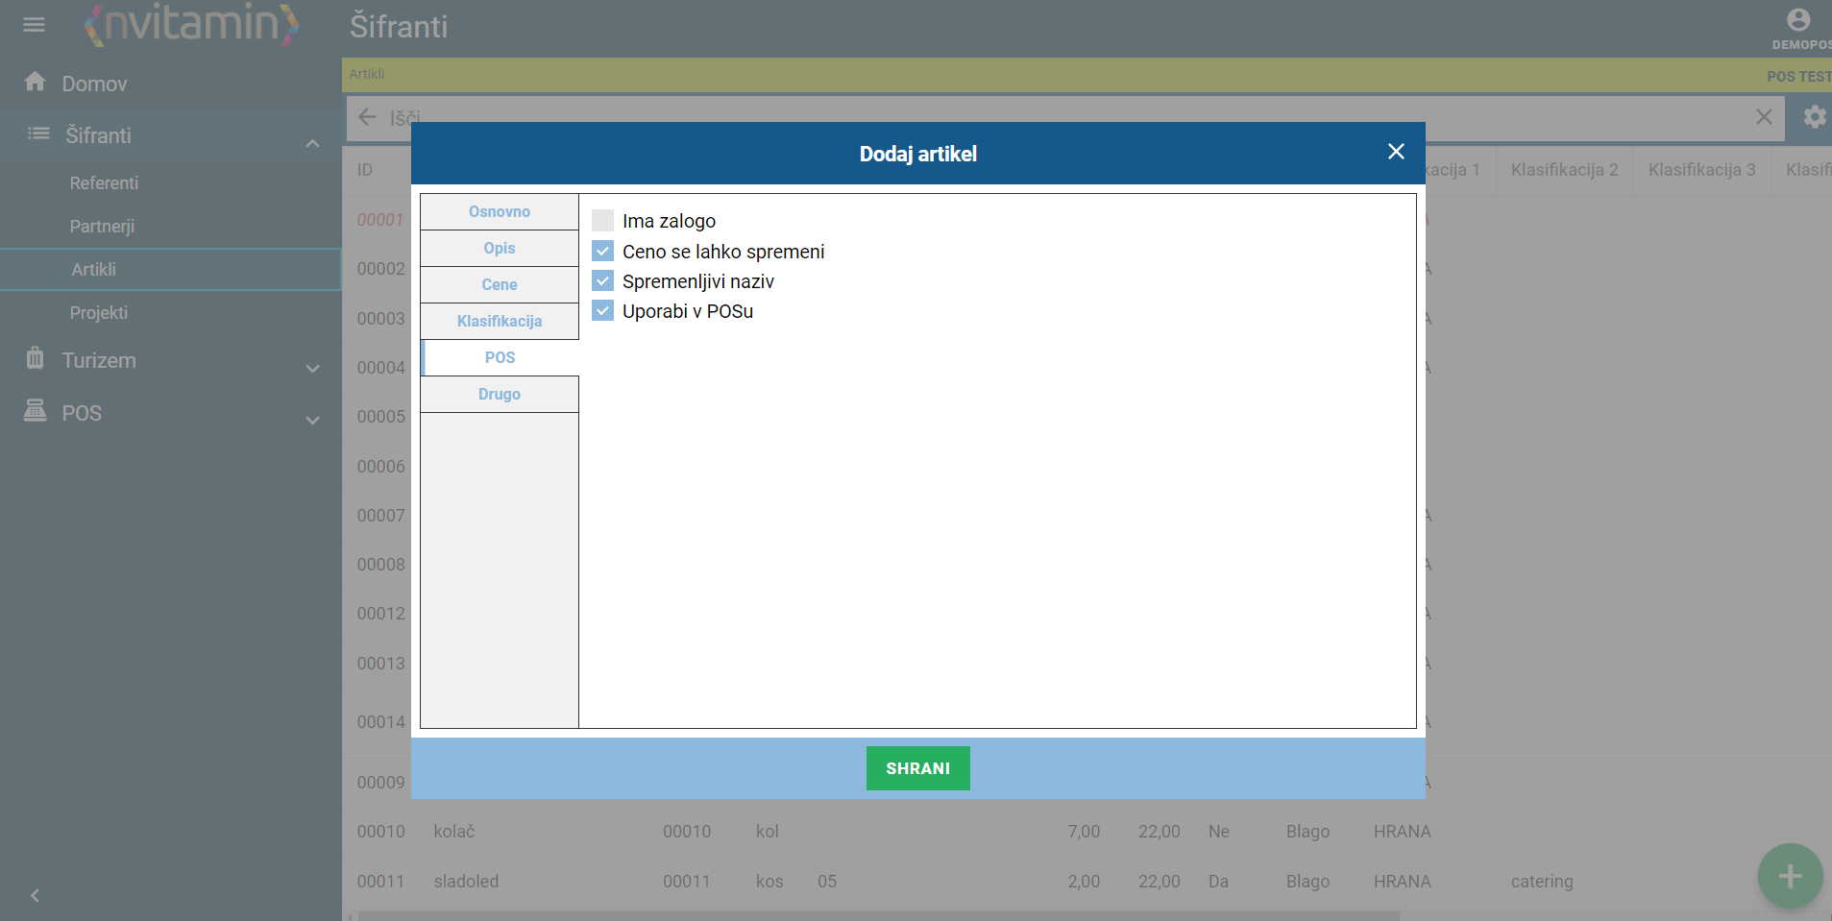
Task: Switch to the Klasifikacija tab
Action: tap(500, 322)
